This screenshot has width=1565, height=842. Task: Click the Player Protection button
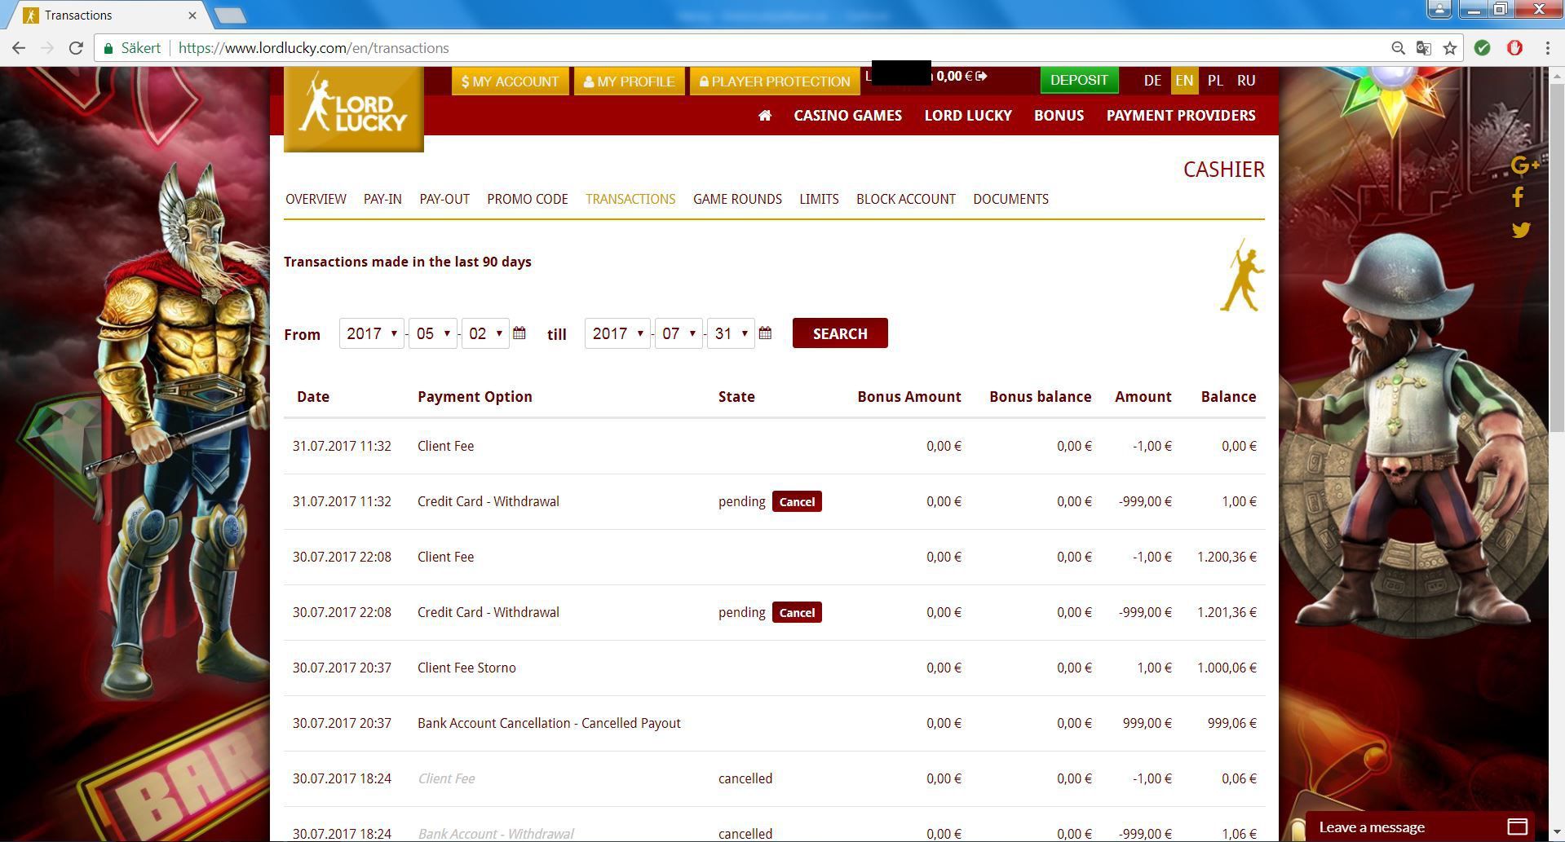774,82
